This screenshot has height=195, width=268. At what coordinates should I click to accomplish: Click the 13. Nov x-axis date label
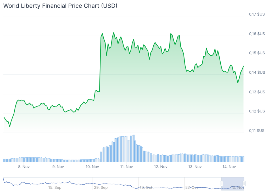[195, 167]
